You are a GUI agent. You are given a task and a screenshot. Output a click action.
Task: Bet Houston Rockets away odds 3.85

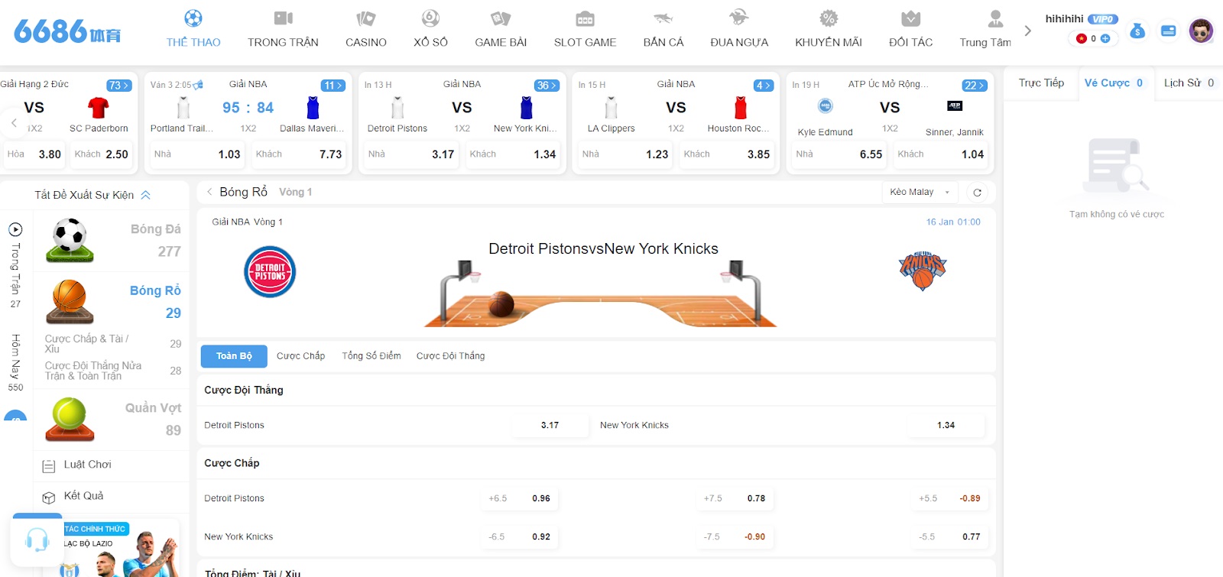click(727, 154)
